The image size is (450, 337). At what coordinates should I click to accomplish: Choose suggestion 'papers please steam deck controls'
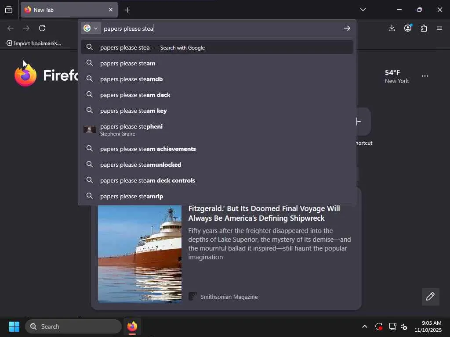[217, 180]
